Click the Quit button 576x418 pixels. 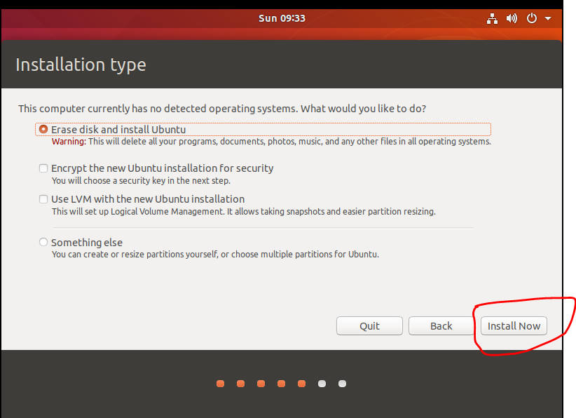369,326
